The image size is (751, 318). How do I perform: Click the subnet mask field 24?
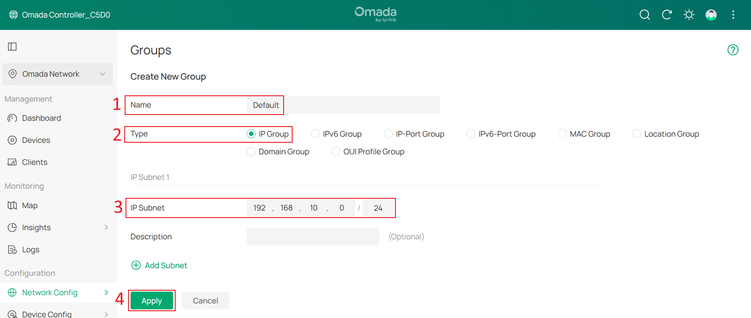tap(378, 208)
